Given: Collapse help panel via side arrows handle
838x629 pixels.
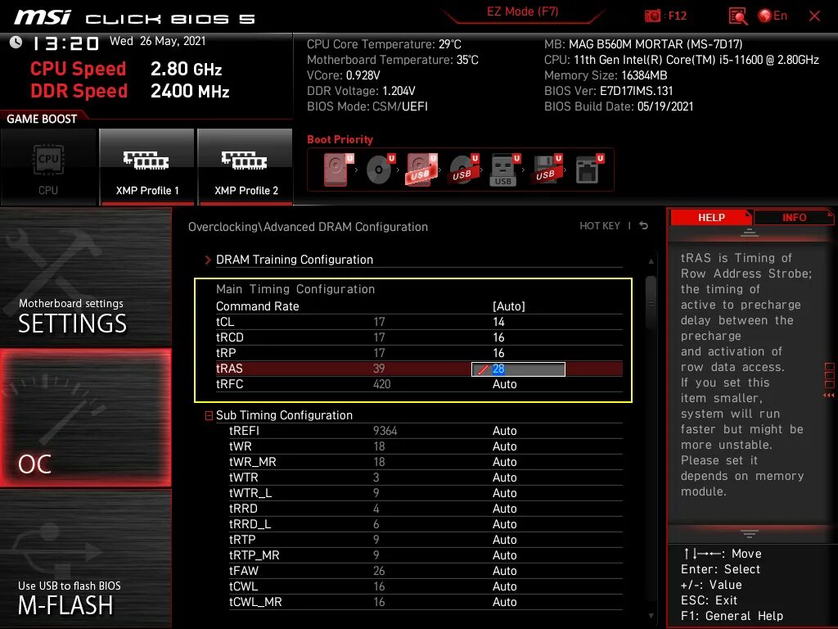Looking at the screenshot, I should pos(829,380).
